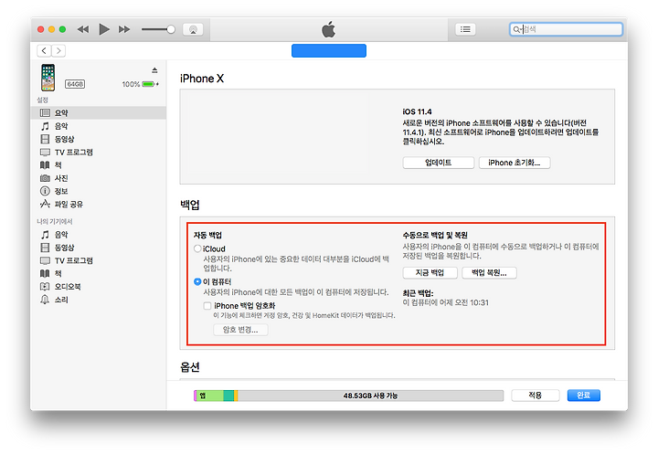Click the 백업 복원... button
Viewport: 658px width, 454px height.
pos(489,273)
